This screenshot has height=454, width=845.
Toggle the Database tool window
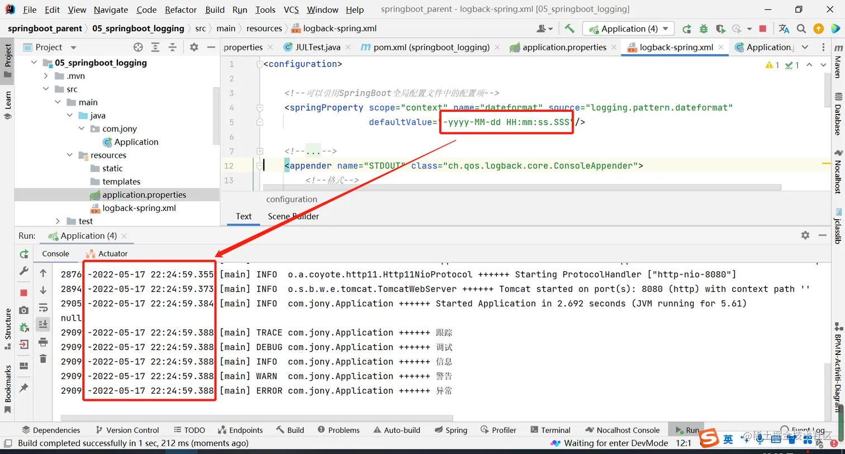point(838,115)
